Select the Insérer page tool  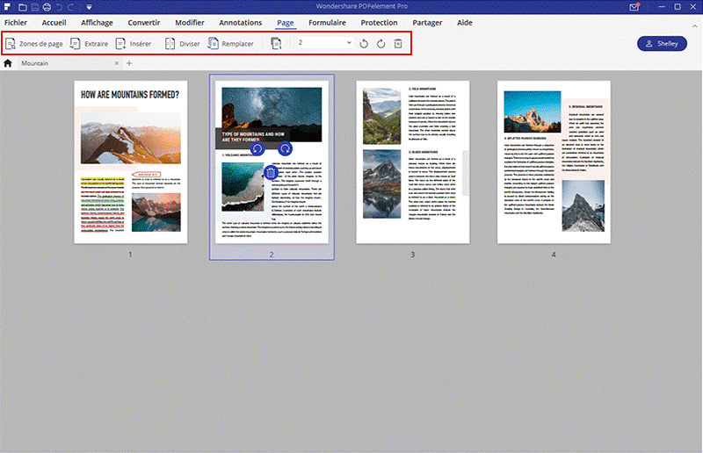(x=134, y=44)
